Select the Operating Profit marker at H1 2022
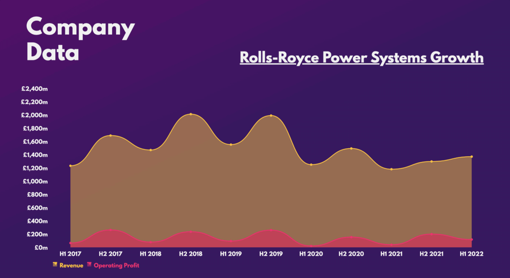This screenshot has width=510, height=278. pyautogui.click(x=472, y=240)
